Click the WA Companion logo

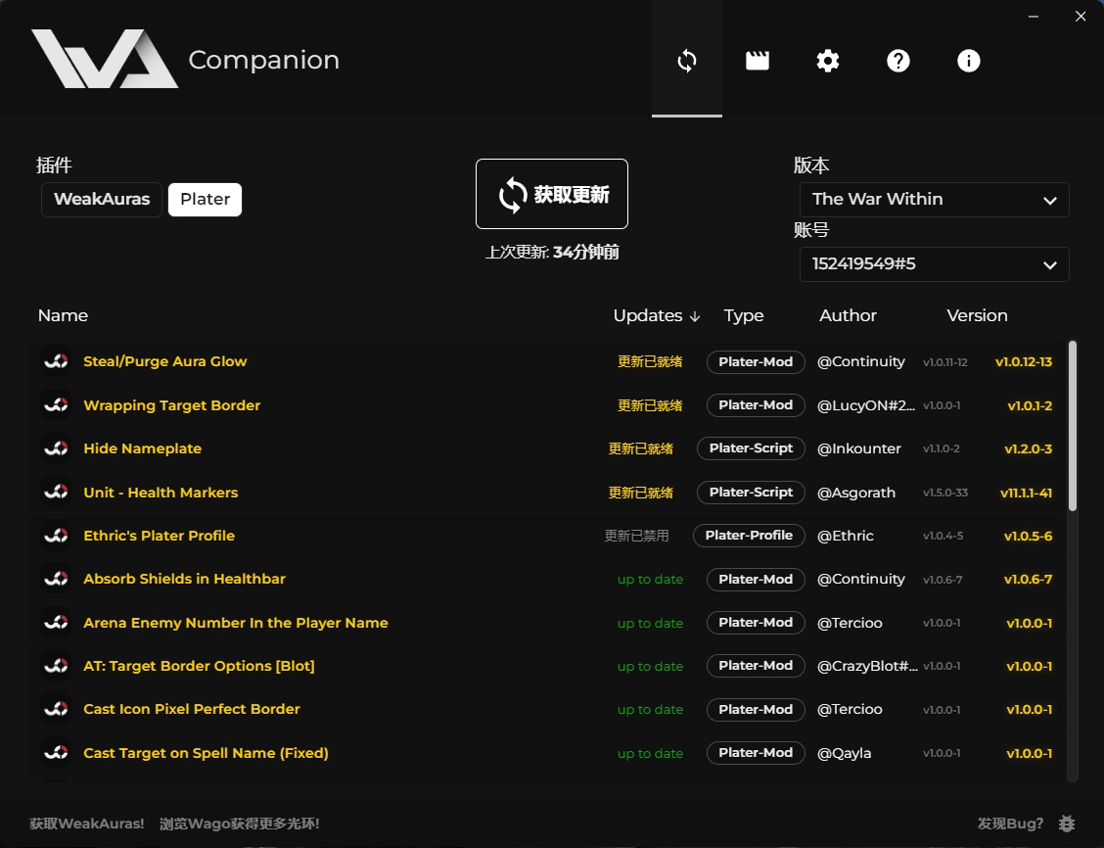pos(105,59)
